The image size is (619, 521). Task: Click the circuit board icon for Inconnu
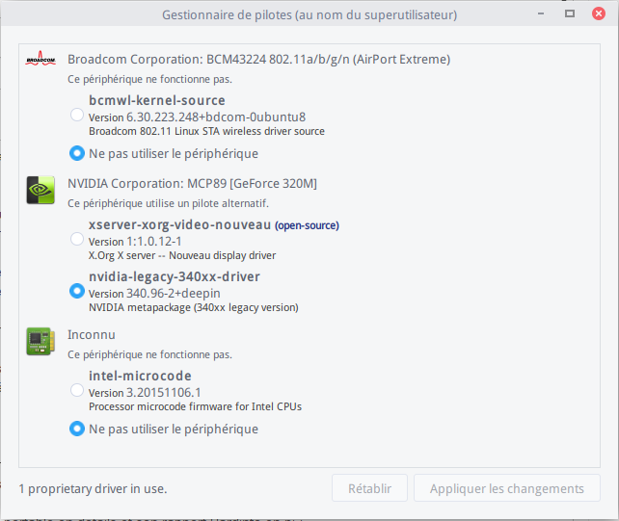click(x=40, y=341)
